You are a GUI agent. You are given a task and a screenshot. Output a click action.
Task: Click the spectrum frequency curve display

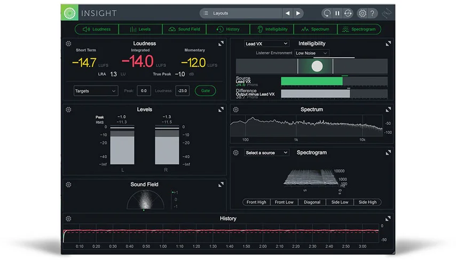click(x=306, y=126)
